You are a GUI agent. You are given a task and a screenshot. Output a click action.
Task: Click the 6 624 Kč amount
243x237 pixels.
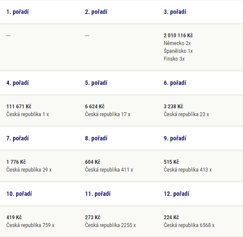[x=95, y=107]
